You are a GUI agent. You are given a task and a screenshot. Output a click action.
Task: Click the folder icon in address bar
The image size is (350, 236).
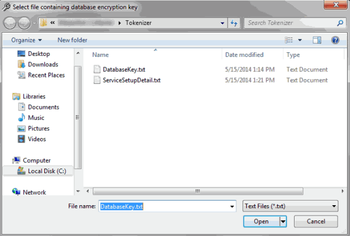click(x=44, y=23)
